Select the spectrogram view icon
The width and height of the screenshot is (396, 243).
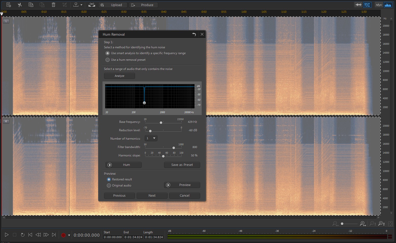[x=388, y=5]
